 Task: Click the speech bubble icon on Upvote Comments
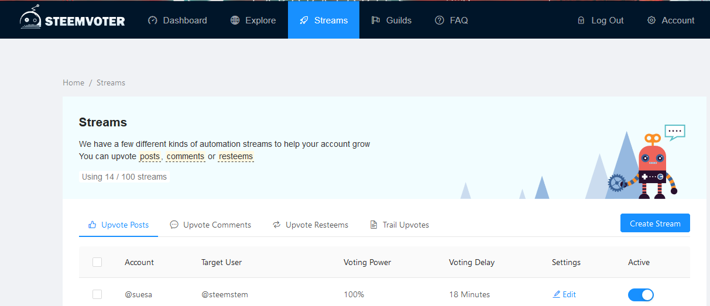click(x=174, y=225)
